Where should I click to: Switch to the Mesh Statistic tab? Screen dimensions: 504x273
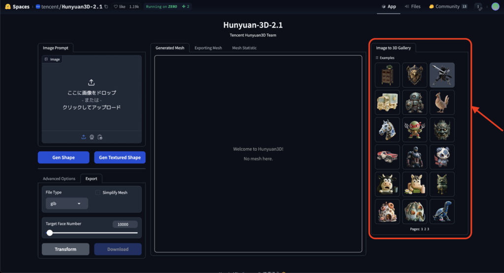coord(244,48)
